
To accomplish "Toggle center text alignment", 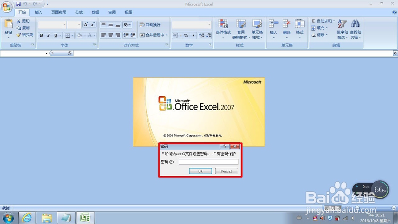I will coord(111,35).
